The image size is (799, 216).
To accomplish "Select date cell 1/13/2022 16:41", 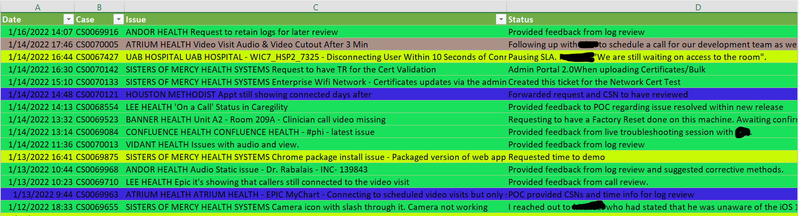I will (x=37, y=157).
